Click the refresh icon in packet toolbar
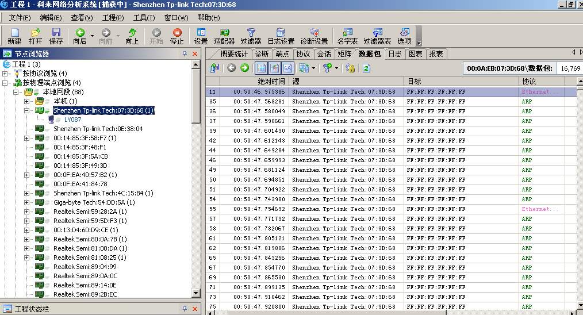Viewport: 583px width, 315px height. click(x=366, y=68)
